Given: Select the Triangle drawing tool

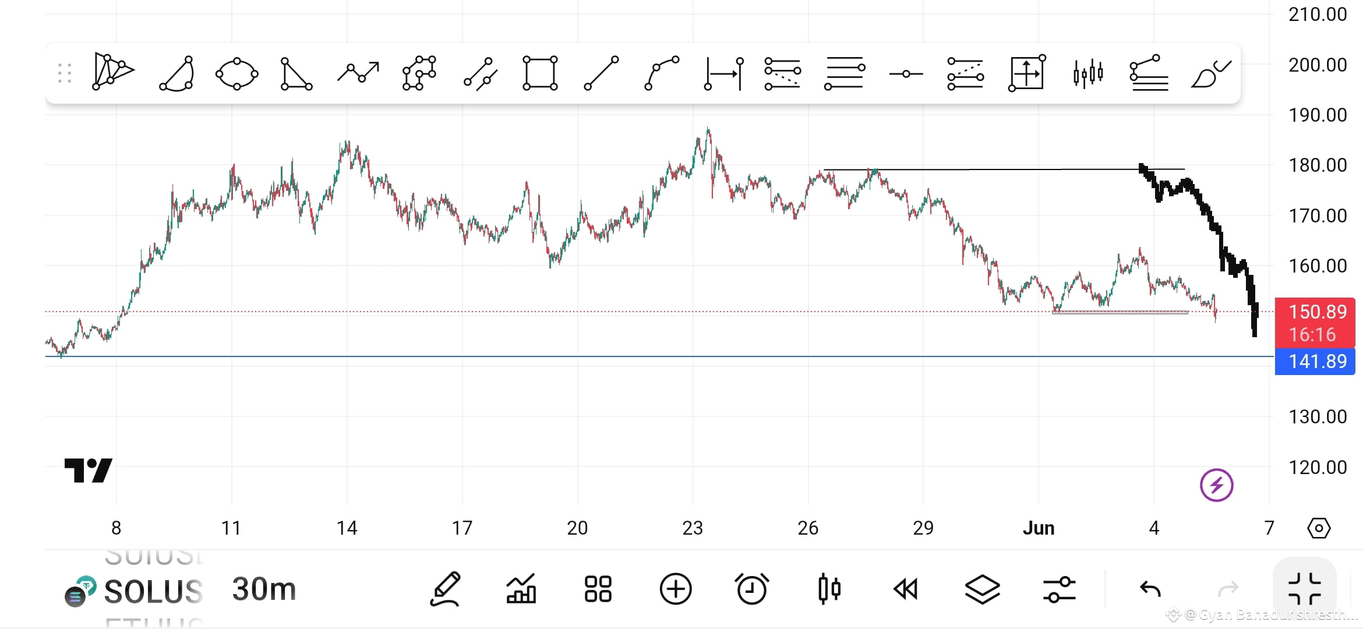Looking at the screenshot, I should pos(296,73).
